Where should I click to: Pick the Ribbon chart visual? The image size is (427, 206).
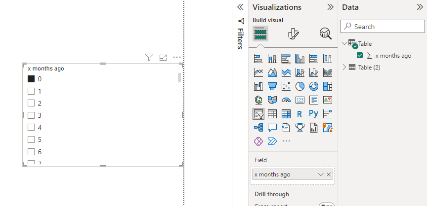pyautogui.click(x=328, y=72)
